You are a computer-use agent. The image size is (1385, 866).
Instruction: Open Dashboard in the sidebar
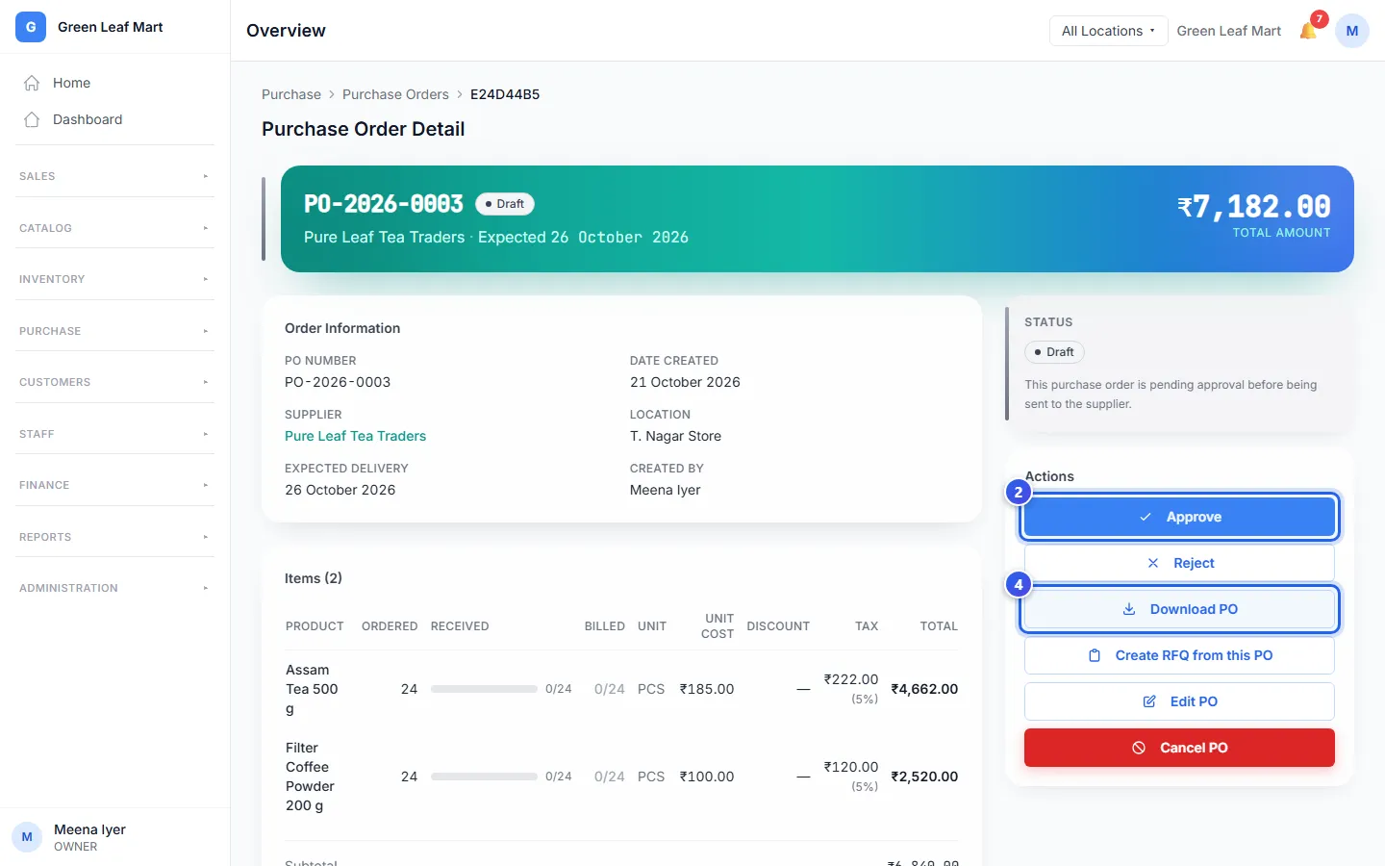(x=114, y=119)
